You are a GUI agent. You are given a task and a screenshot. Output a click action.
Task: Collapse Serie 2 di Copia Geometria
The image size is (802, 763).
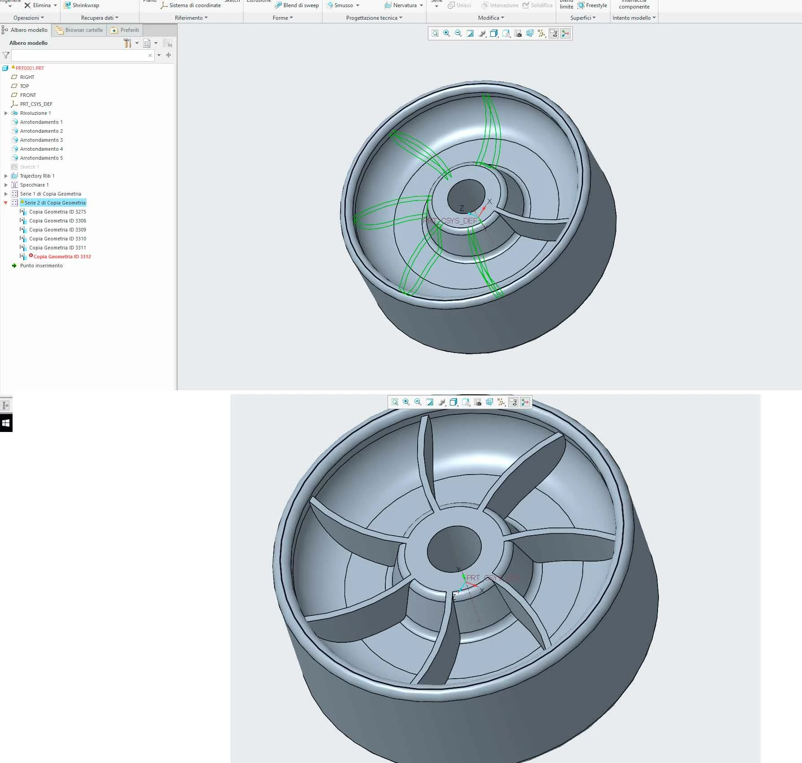click(6, 203)
